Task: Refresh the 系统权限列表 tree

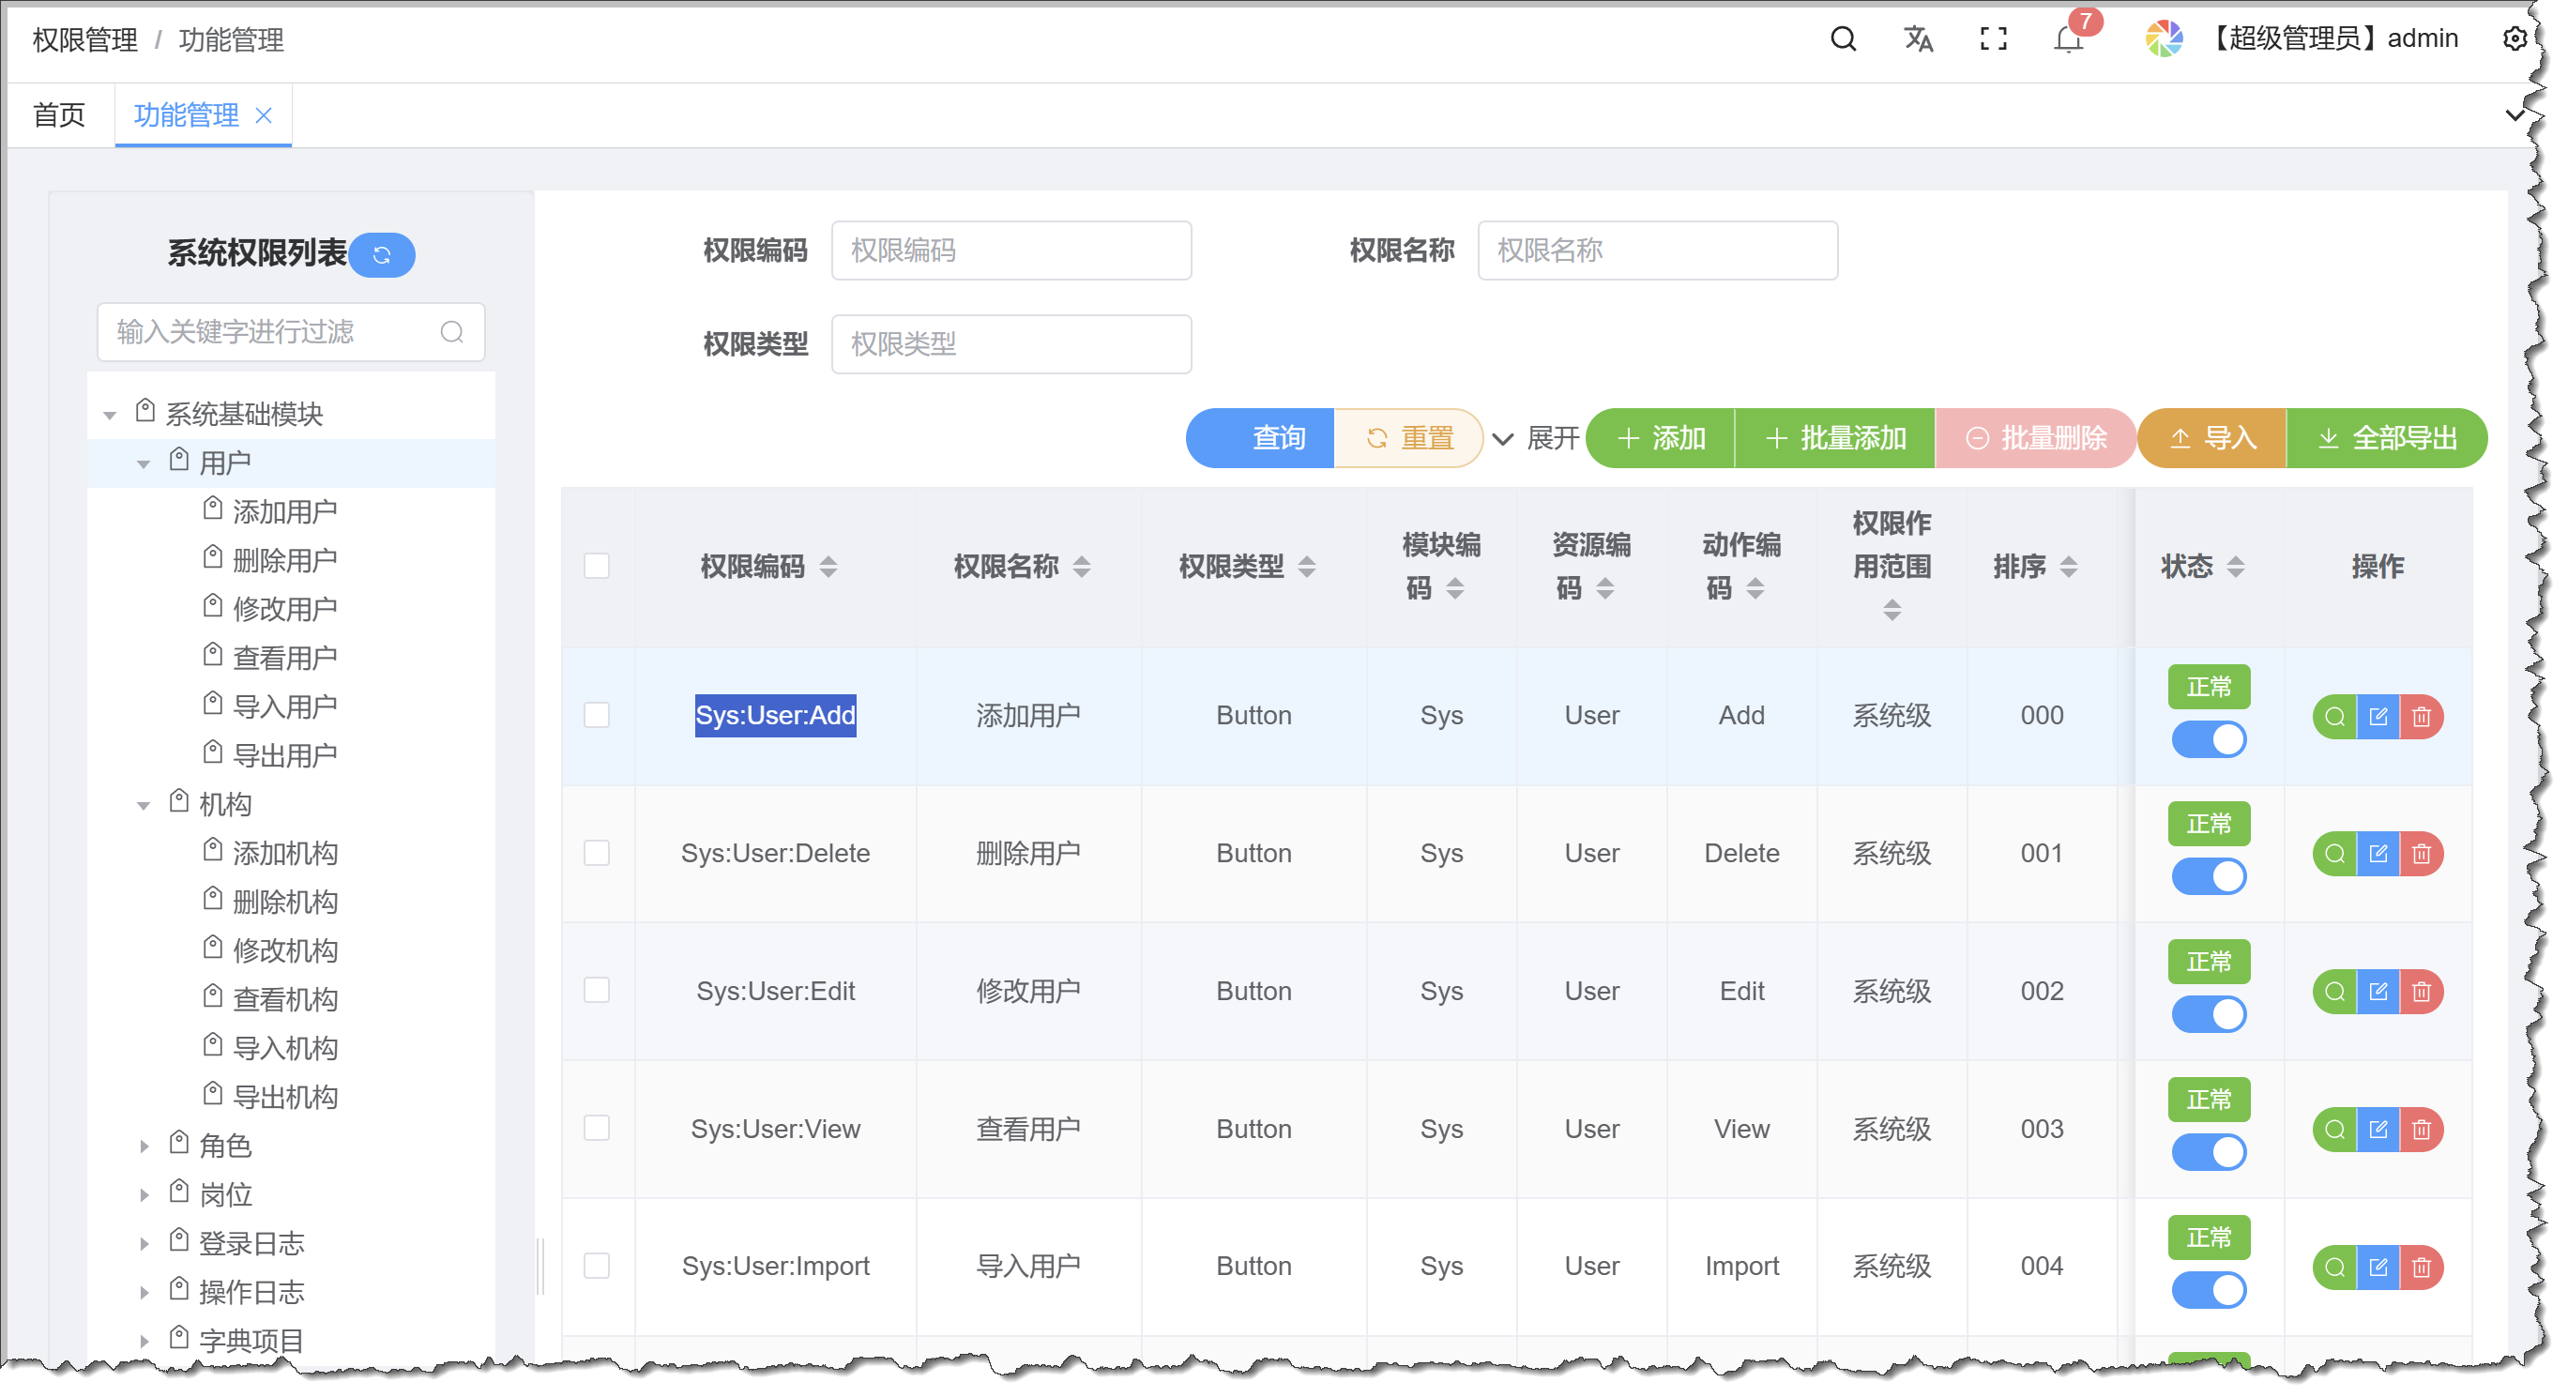Action: (x=382, y=255)
